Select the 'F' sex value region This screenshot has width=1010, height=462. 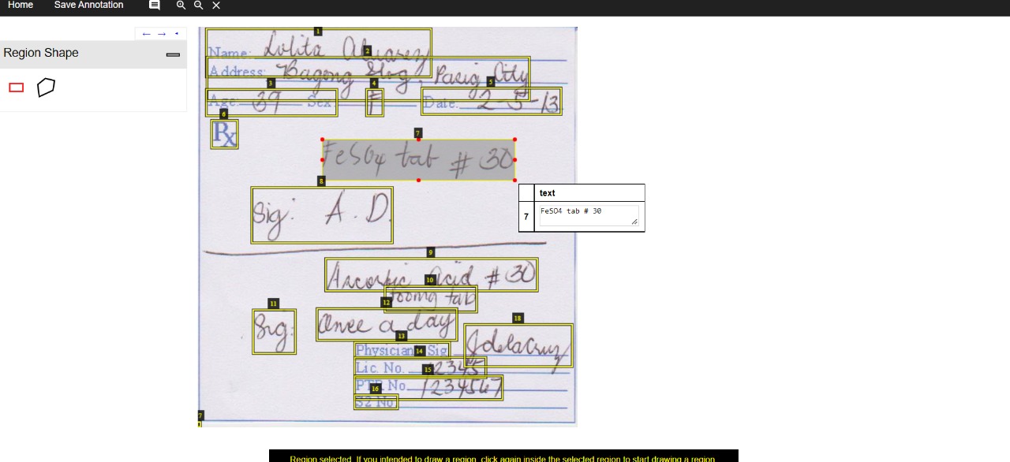pos(374,102)
